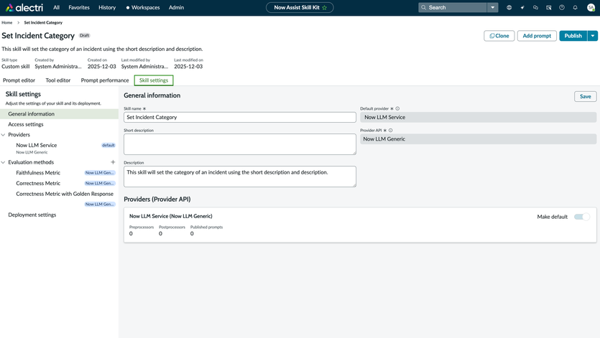
Task: Open the dropdown arrow beside Publish
Action: coord(593,36)
